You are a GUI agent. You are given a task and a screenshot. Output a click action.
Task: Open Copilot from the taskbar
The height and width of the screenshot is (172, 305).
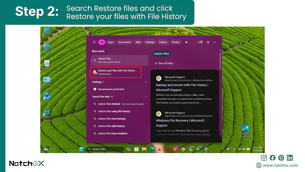(129, 149)
